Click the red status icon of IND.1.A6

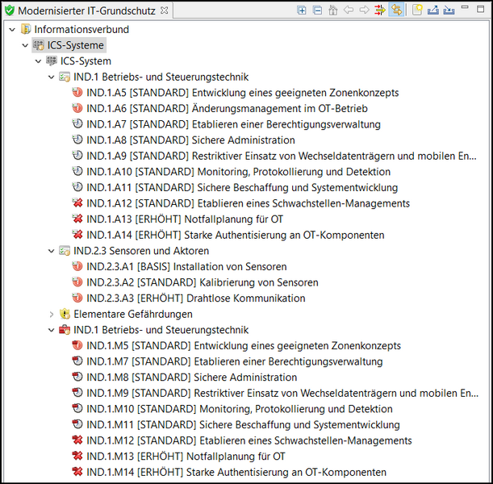pos(77,108)
